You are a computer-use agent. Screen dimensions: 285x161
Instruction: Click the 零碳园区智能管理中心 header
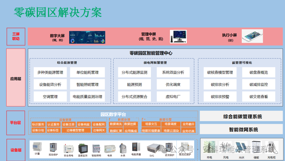(151, 53)
